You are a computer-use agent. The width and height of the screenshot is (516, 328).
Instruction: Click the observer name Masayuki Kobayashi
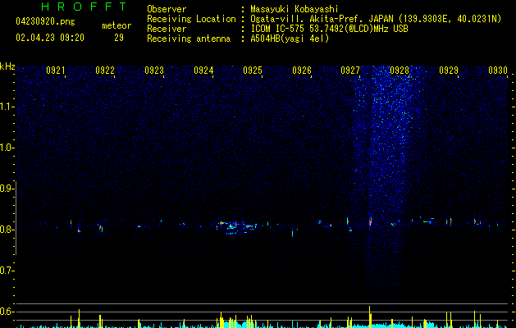tap(295, 9)
